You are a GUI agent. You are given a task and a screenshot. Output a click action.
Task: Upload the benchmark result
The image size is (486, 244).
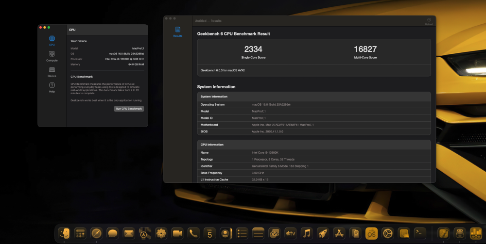tap(429, 21)
